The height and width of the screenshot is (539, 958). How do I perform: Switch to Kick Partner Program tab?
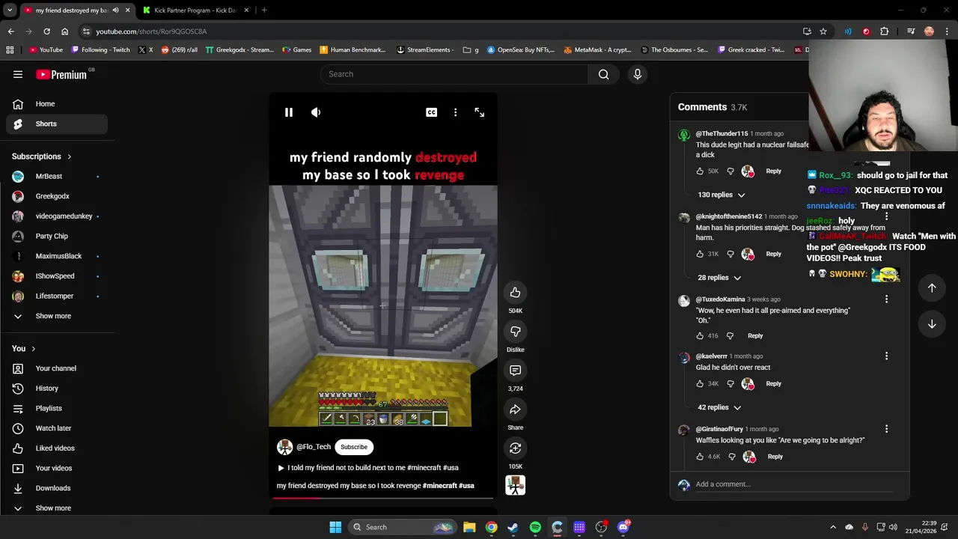195,10
